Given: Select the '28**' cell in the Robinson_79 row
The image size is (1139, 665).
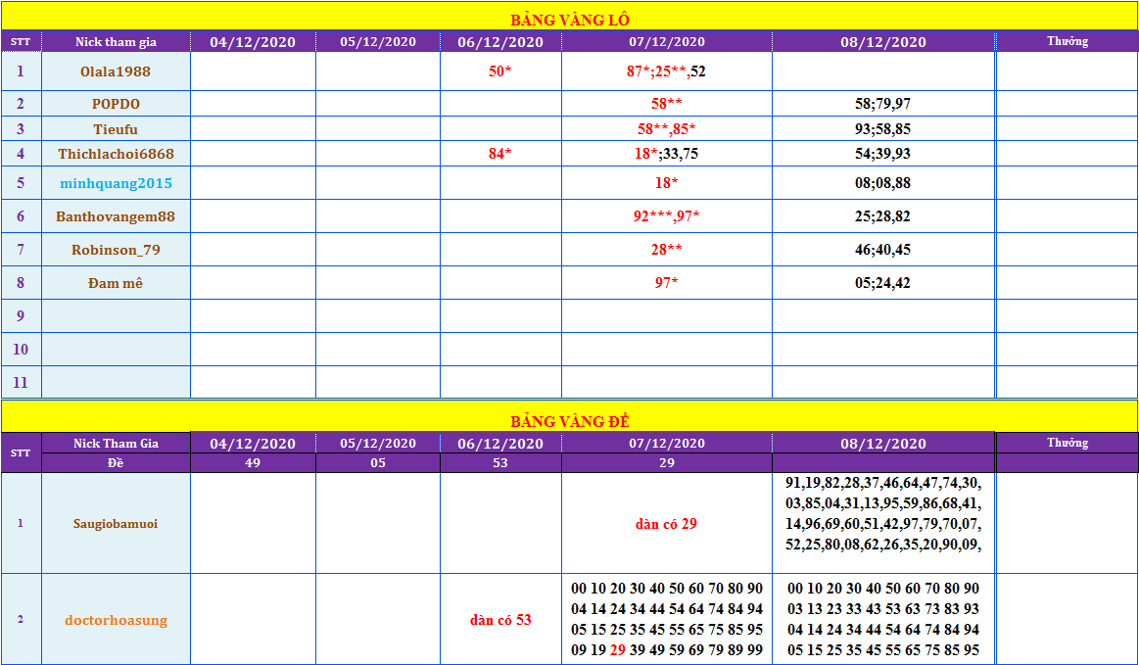Looking at the screenshot, I should [667, 250].
